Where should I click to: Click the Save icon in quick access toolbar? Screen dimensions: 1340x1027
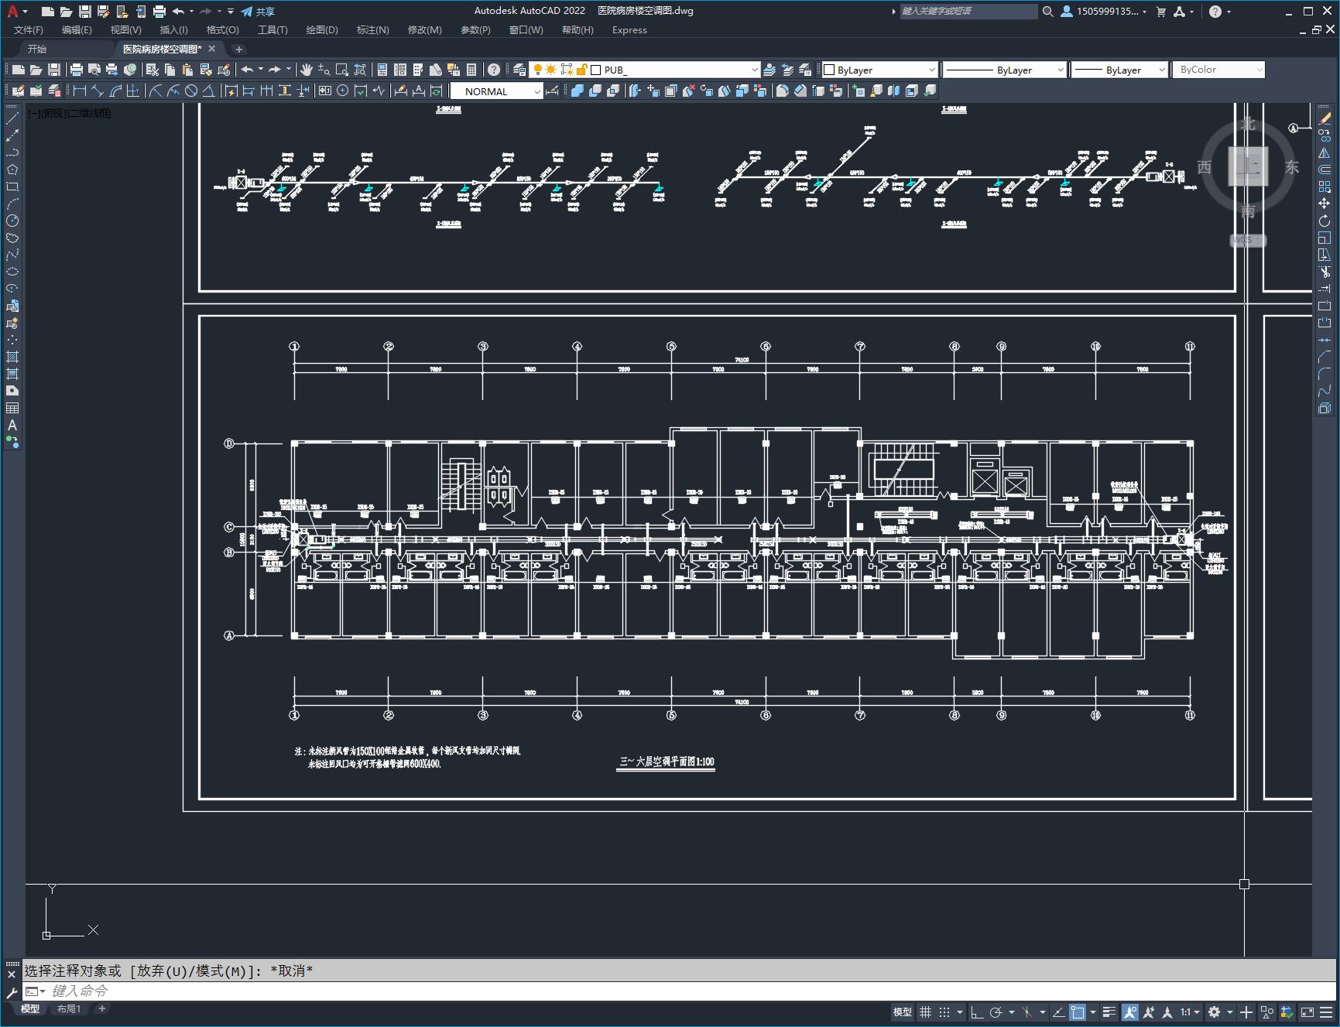point(85,12)
